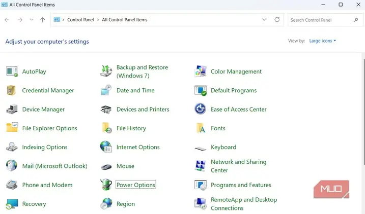Image resolution: width=365 pixels, height=214 pixels.
Task: Expand the chevron after Control Panel breadcrumb
Action: pyautogui.click(x=98, y=20)
